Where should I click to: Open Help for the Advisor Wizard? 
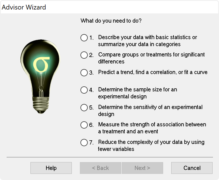51,168
